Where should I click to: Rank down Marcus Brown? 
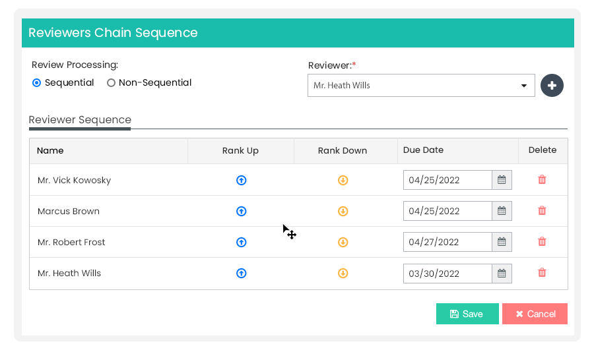pos(343,211)
